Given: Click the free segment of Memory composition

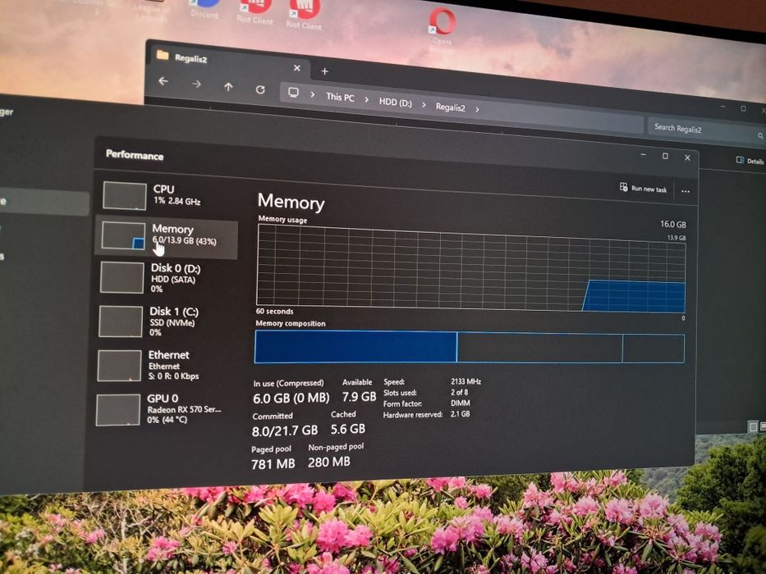Looking at the screenshot, I should point(654,348).
